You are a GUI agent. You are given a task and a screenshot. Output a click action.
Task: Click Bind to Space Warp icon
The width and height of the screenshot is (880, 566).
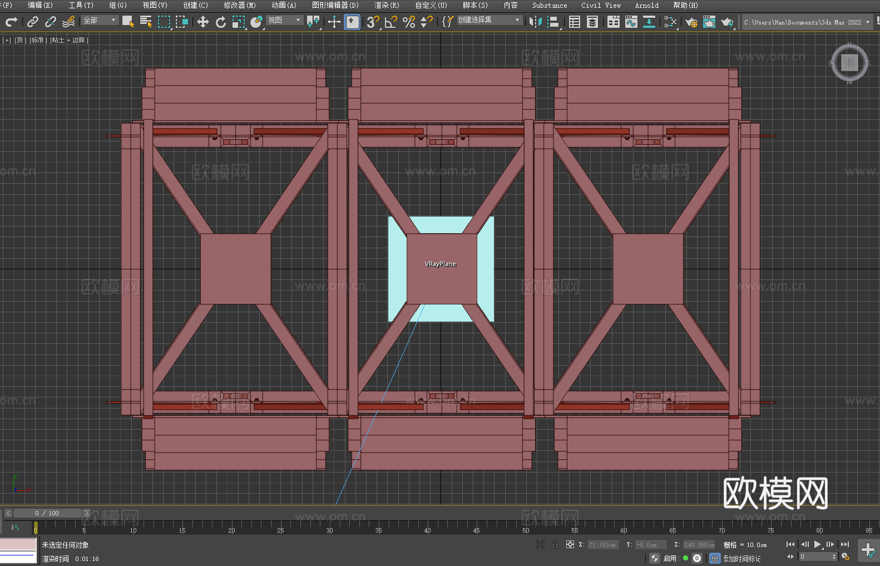(68, 22)
